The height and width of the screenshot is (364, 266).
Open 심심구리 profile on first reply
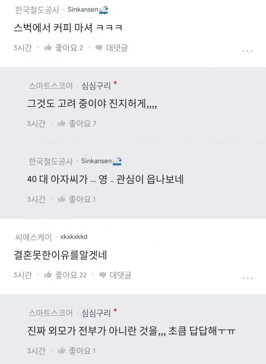[x=96, y=86]
